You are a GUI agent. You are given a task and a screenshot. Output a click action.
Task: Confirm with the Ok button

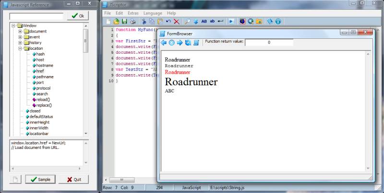tap(78, 16)
